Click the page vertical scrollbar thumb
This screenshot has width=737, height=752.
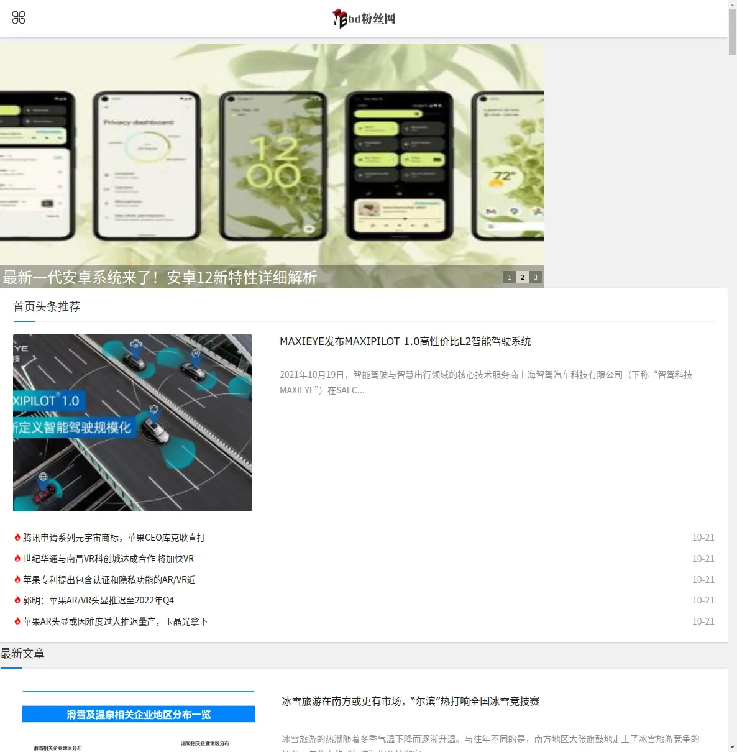[732, 32]
